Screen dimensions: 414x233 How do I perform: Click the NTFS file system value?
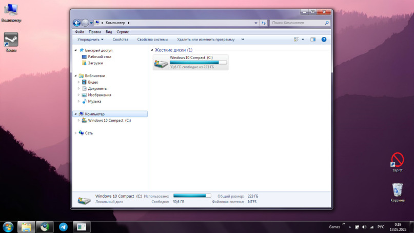(252, 202)
